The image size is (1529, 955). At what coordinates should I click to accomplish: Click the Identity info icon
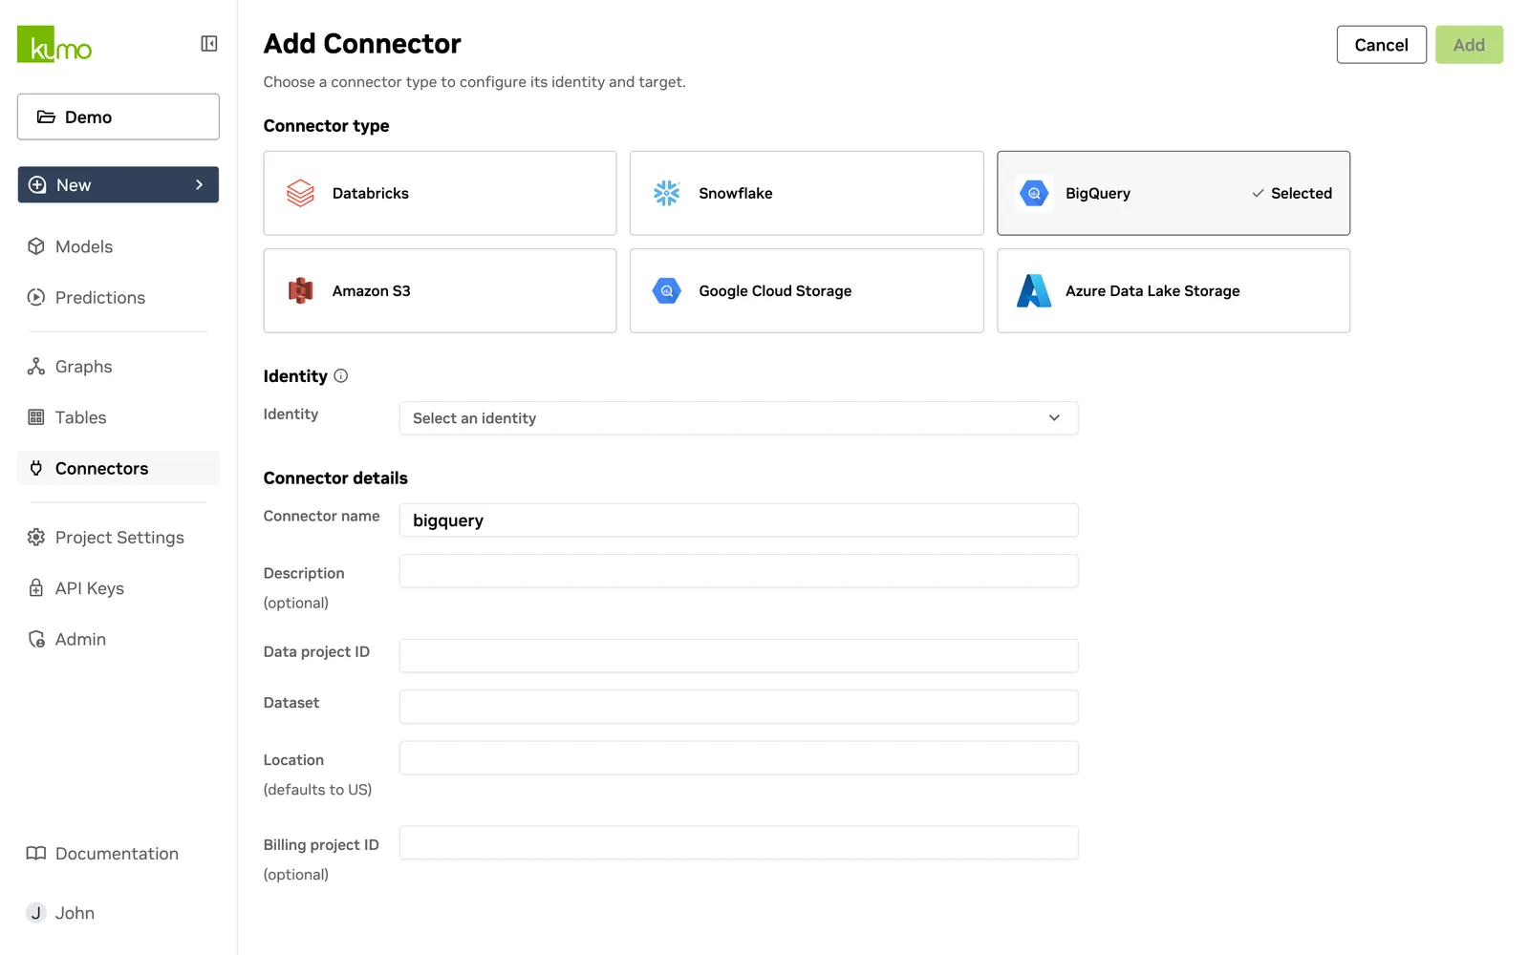(341, 376)
